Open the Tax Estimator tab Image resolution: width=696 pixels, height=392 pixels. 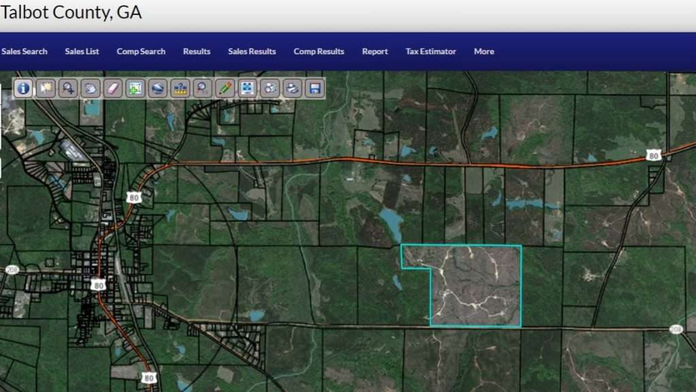click(x=430, y=52)
